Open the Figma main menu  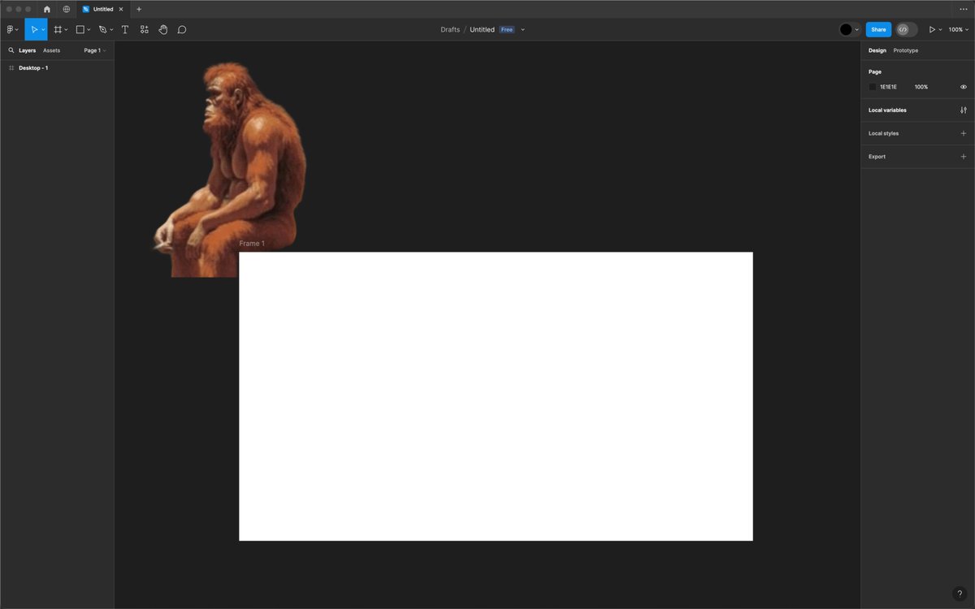coord(12,29)
